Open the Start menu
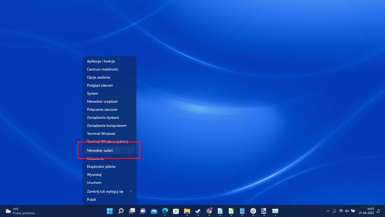 point(110,211)
